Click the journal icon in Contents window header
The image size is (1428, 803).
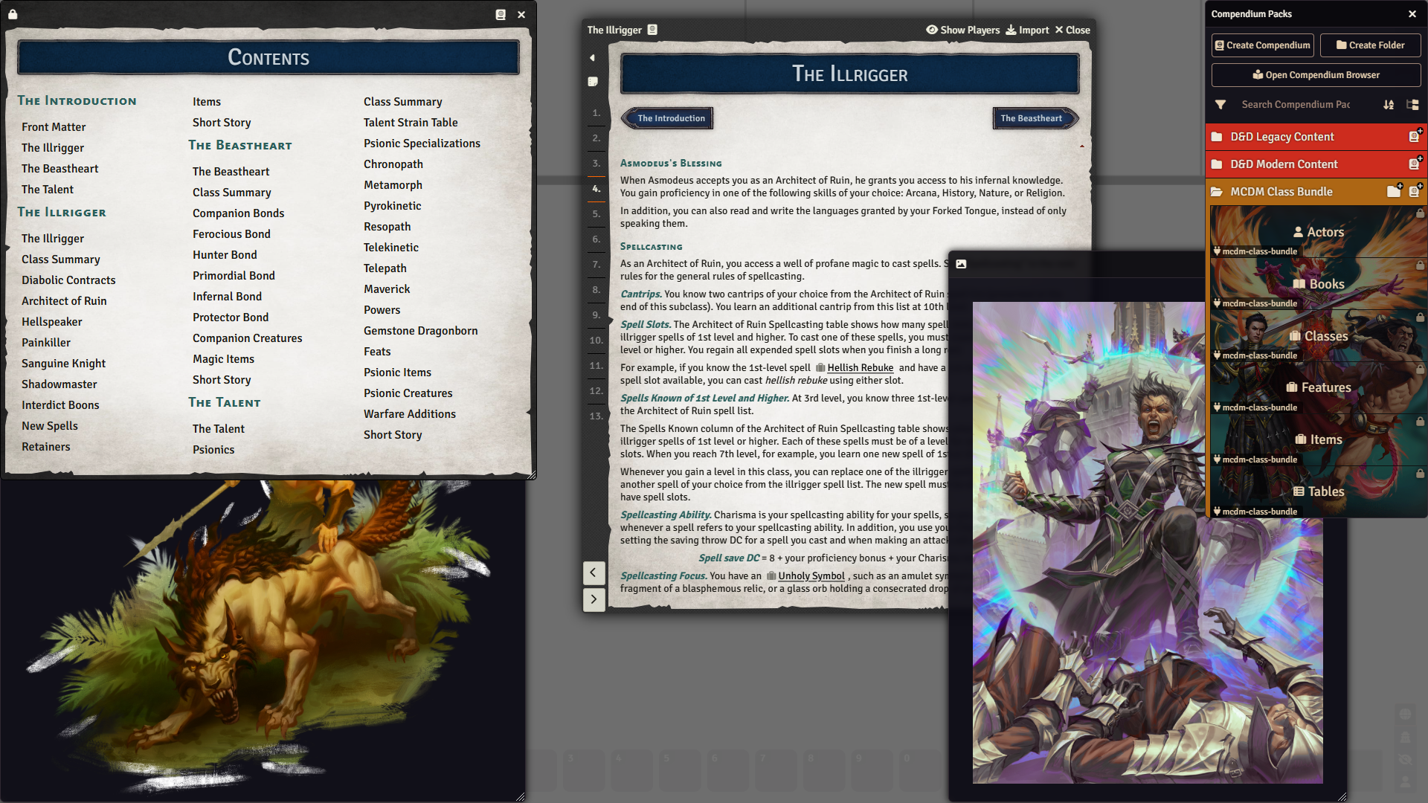(501, 14)
